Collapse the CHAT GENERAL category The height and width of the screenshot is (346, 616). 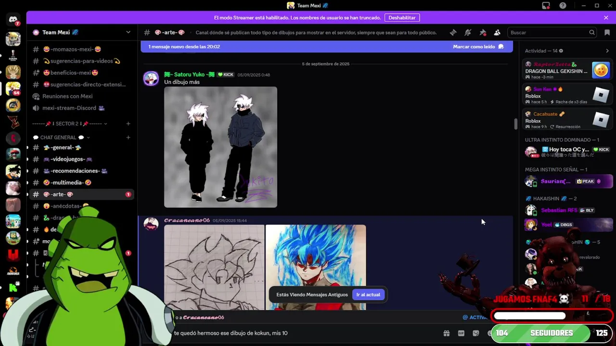click(62, 137)
